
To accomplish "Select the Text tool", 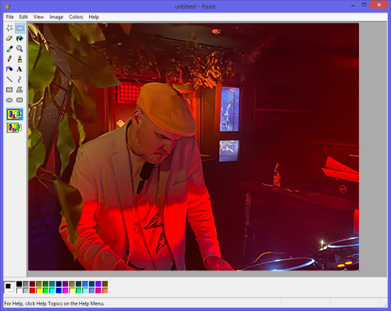I will point(20,70).
